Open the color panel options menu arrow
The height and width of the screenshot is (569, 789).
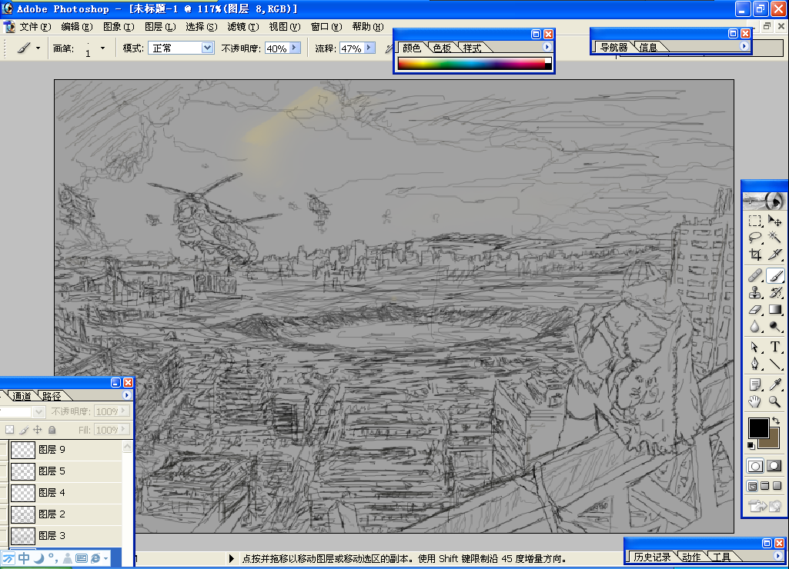(547, 47)
